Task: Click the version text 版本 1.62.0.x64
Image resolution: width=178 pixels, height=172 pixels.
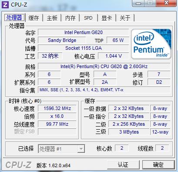Action: click(54, 165)
